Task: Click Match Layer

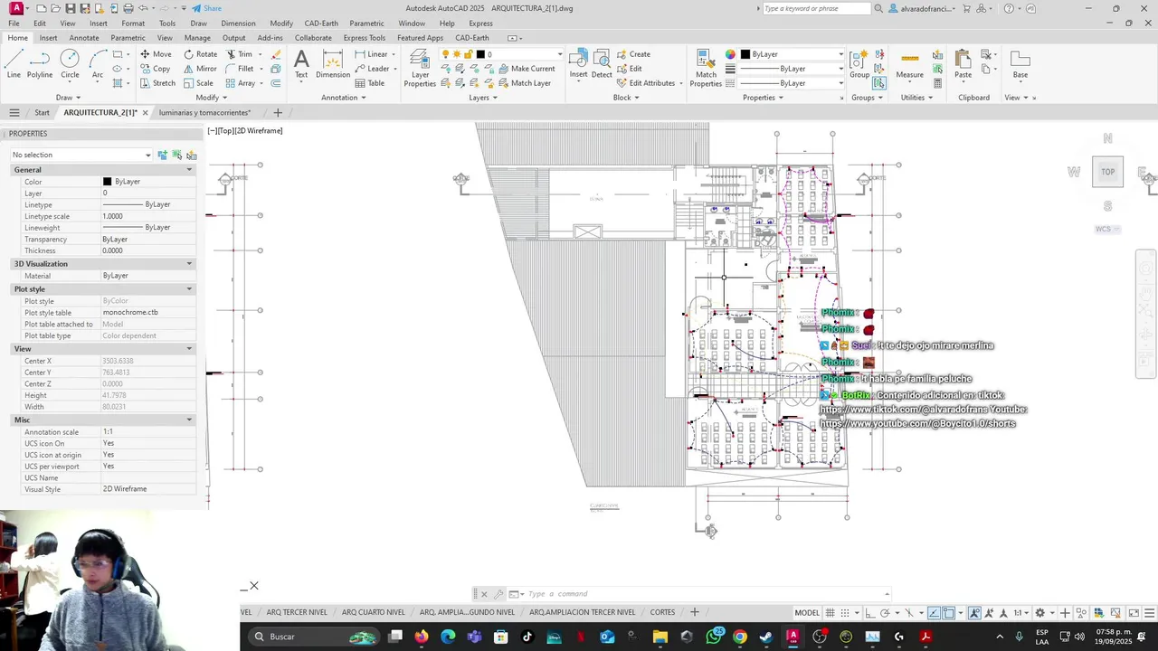Action: pyautogui.click(x=523, y=83)
